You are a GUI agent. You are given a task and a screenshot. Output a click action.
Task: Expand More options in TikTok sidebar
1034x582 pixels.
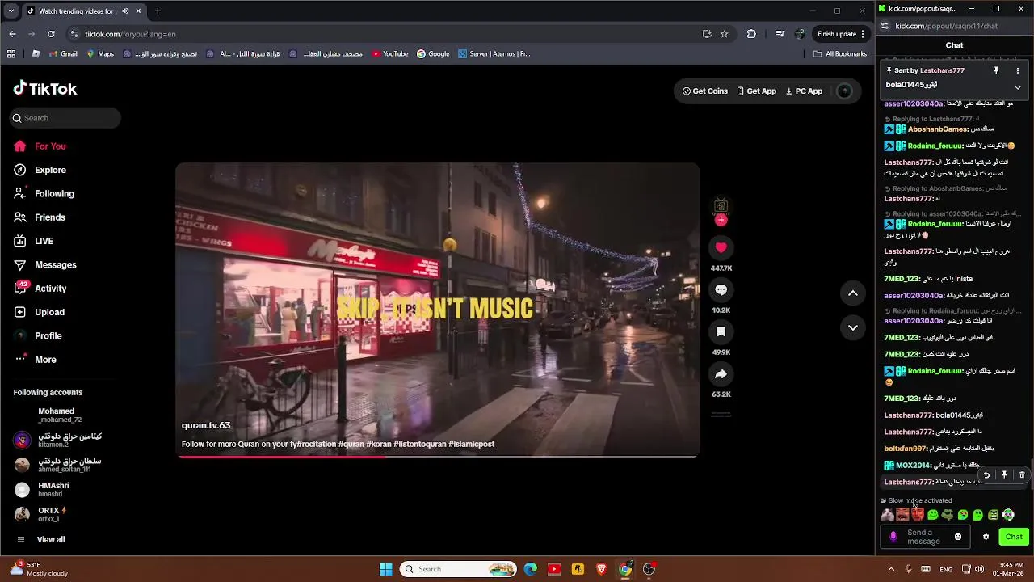point(35,360)
